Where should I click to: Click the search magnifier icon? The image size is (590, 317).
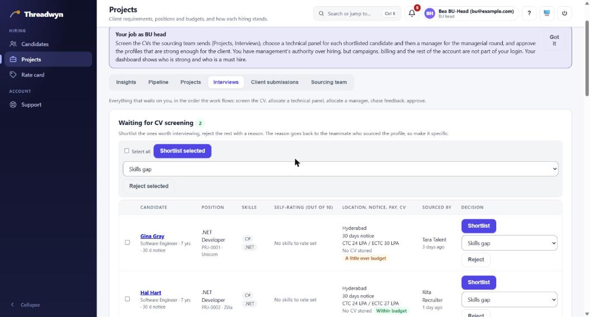tap(322, 13)
